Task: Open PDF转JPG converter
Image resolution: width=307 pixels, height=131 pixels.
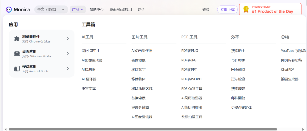Action: point(189,60)
